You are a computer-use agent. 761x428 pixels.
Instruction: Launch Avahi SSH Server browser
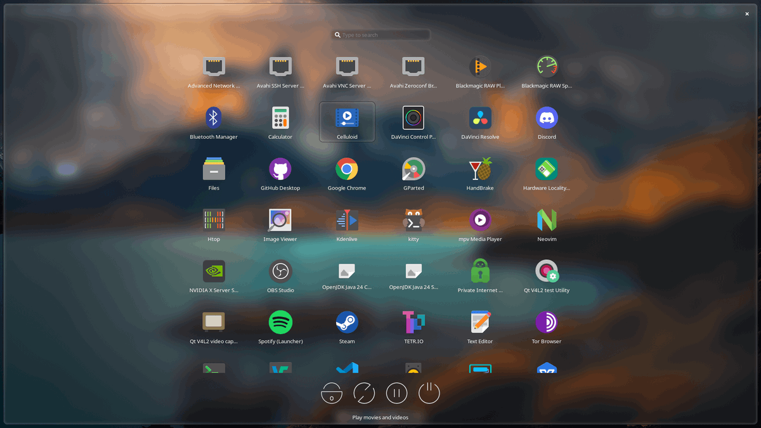coord(280,72)
